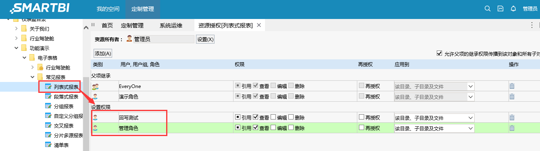Click the 权限 column header
This screenshot has width=540, height=151.
click(240, 65)
